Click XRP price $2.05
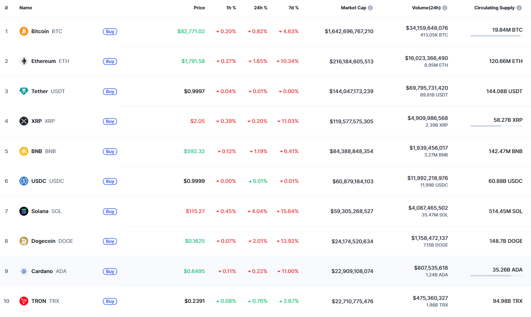This screenshot has height=317, width=531. [x=198, y=121]
